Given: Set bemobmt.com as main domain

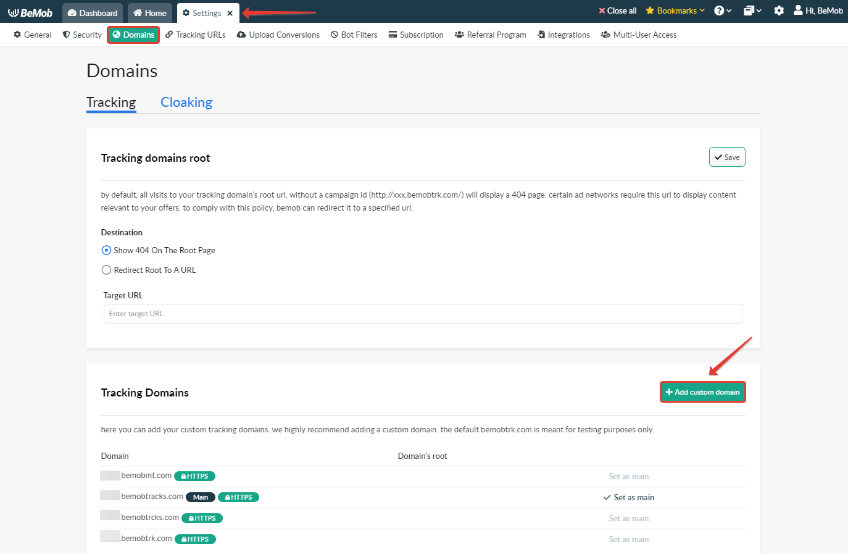Looking at the screenshot, I should click(x=629, y=476).
